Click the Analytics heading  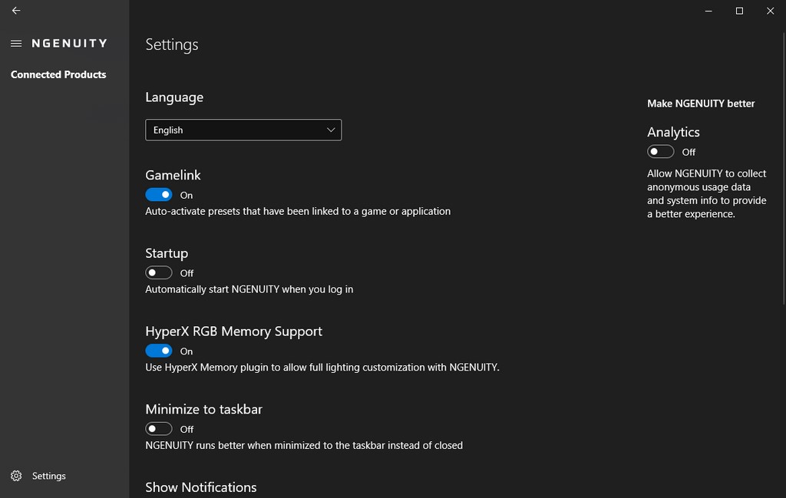pos(673,132)
